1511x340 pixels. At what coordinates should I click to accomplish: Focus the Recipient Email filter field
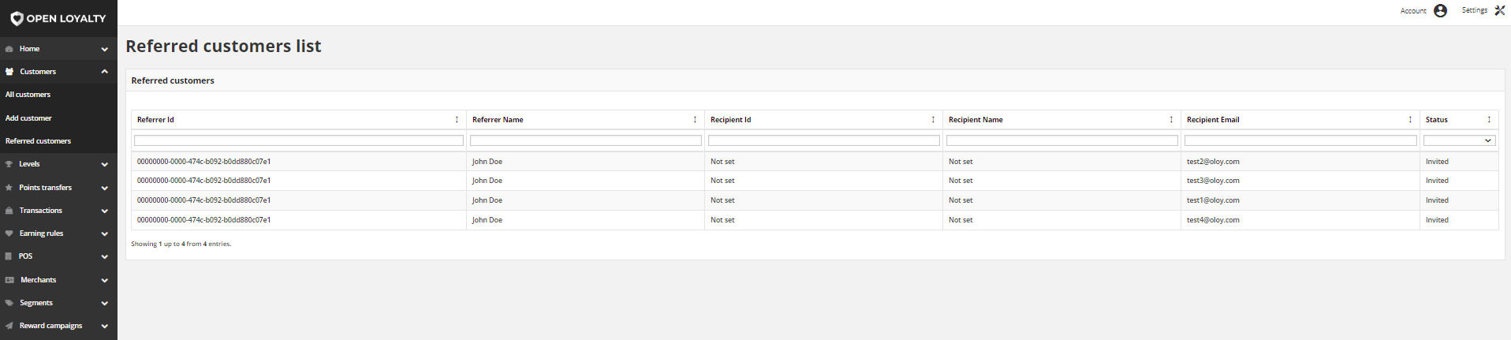(x=1300, y=140)
